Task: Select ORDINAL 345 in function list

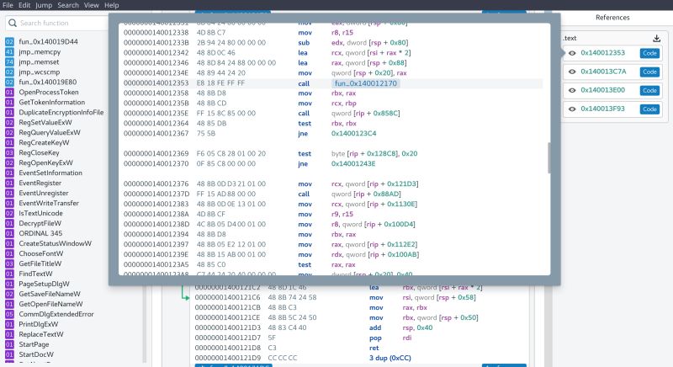Action: [40, 233]
